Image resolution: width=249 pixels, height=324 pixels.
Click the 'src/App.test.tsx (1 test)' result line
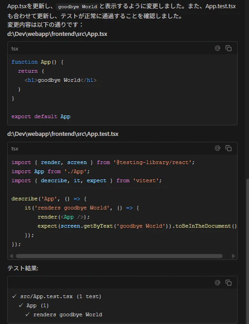57,296
